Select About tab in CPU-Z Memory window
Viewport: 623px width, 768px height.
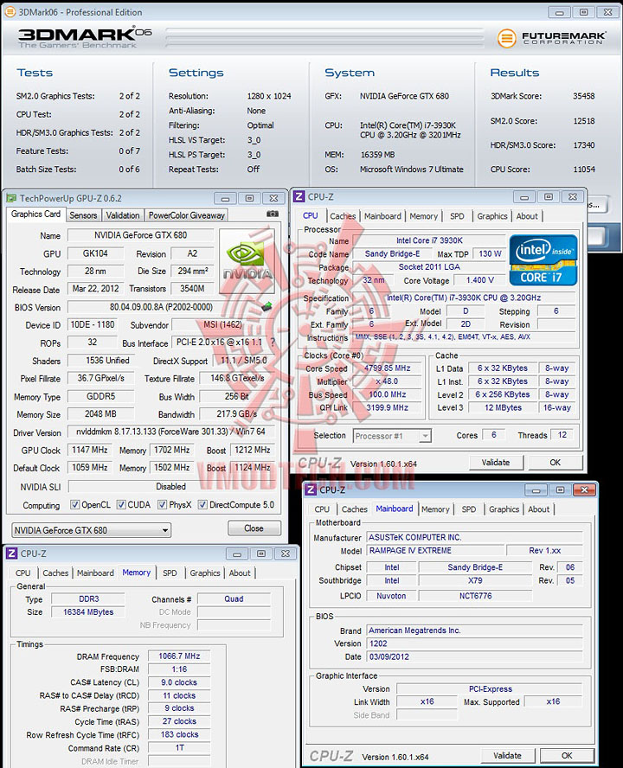click(x=240, y=573)
